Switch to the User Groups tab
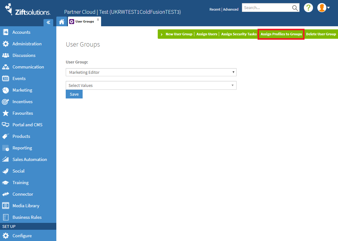 [x=84, y=22]
